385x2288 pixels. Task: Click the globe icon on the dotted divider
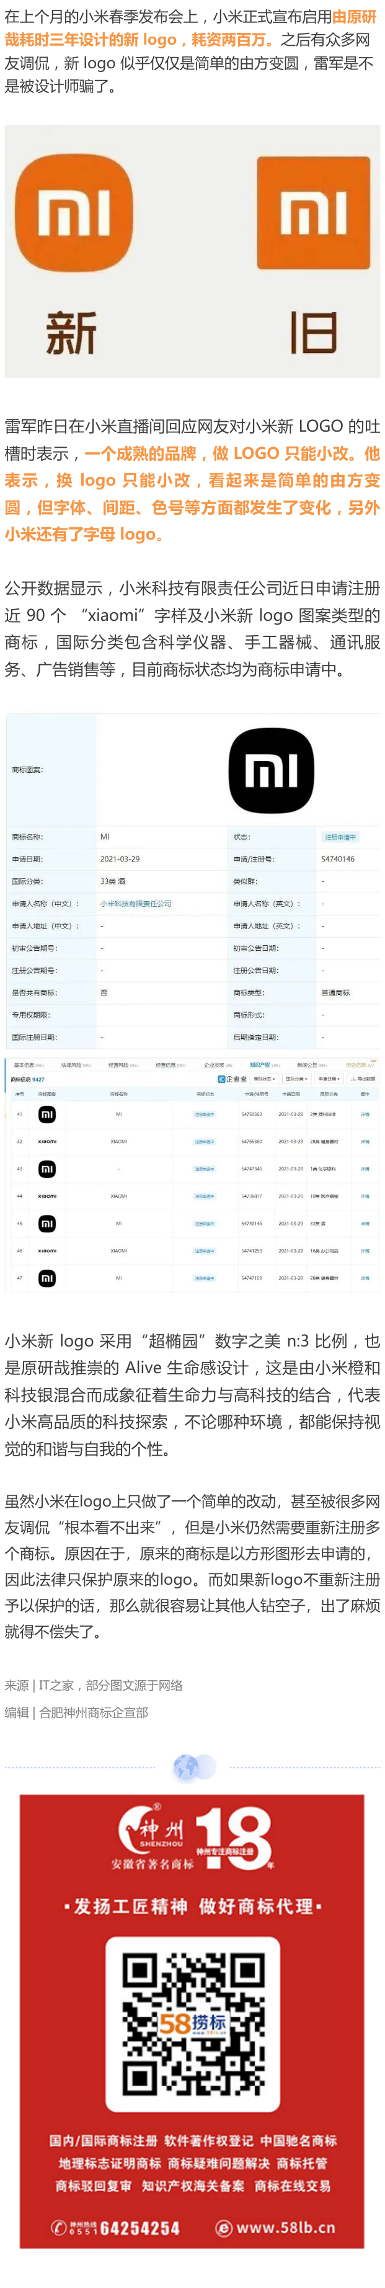[186, 1768]
